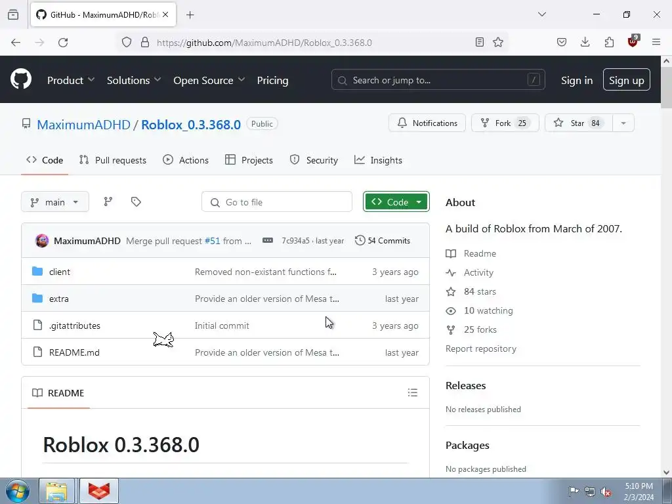
Task: Switch to the Pull requests tab
Action: 113,160
